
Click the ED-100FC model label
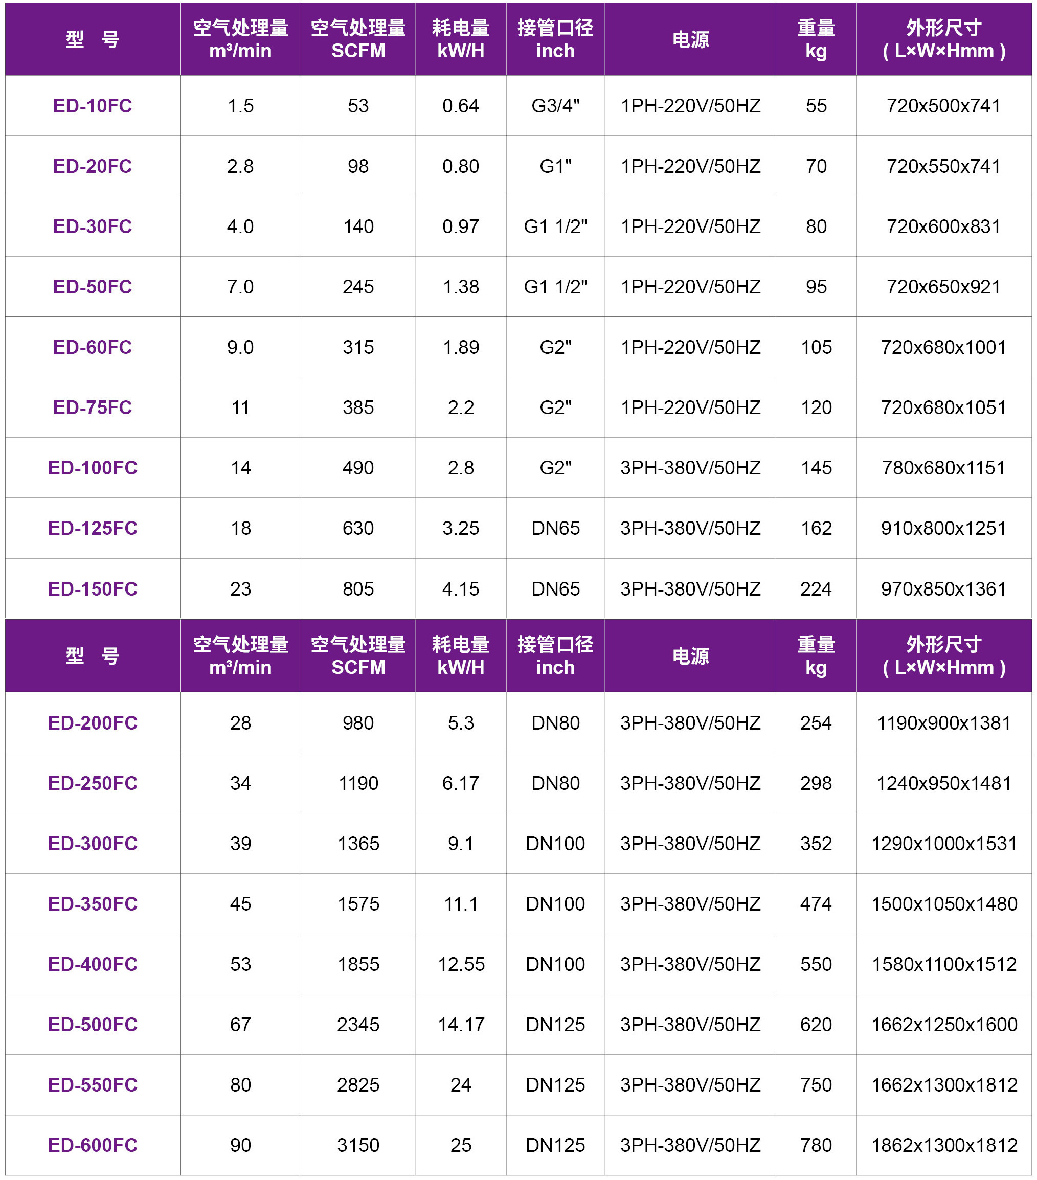pos(93,468)
